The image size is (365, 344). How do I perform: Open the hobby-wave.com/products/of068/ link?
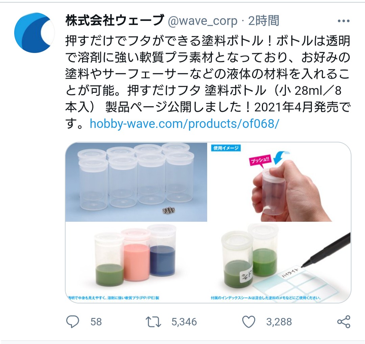click(184, 124)
